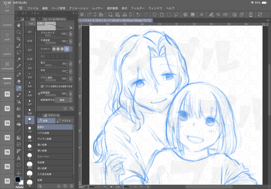Click the clear/deselect dotted circle icon

pos(155,15)
